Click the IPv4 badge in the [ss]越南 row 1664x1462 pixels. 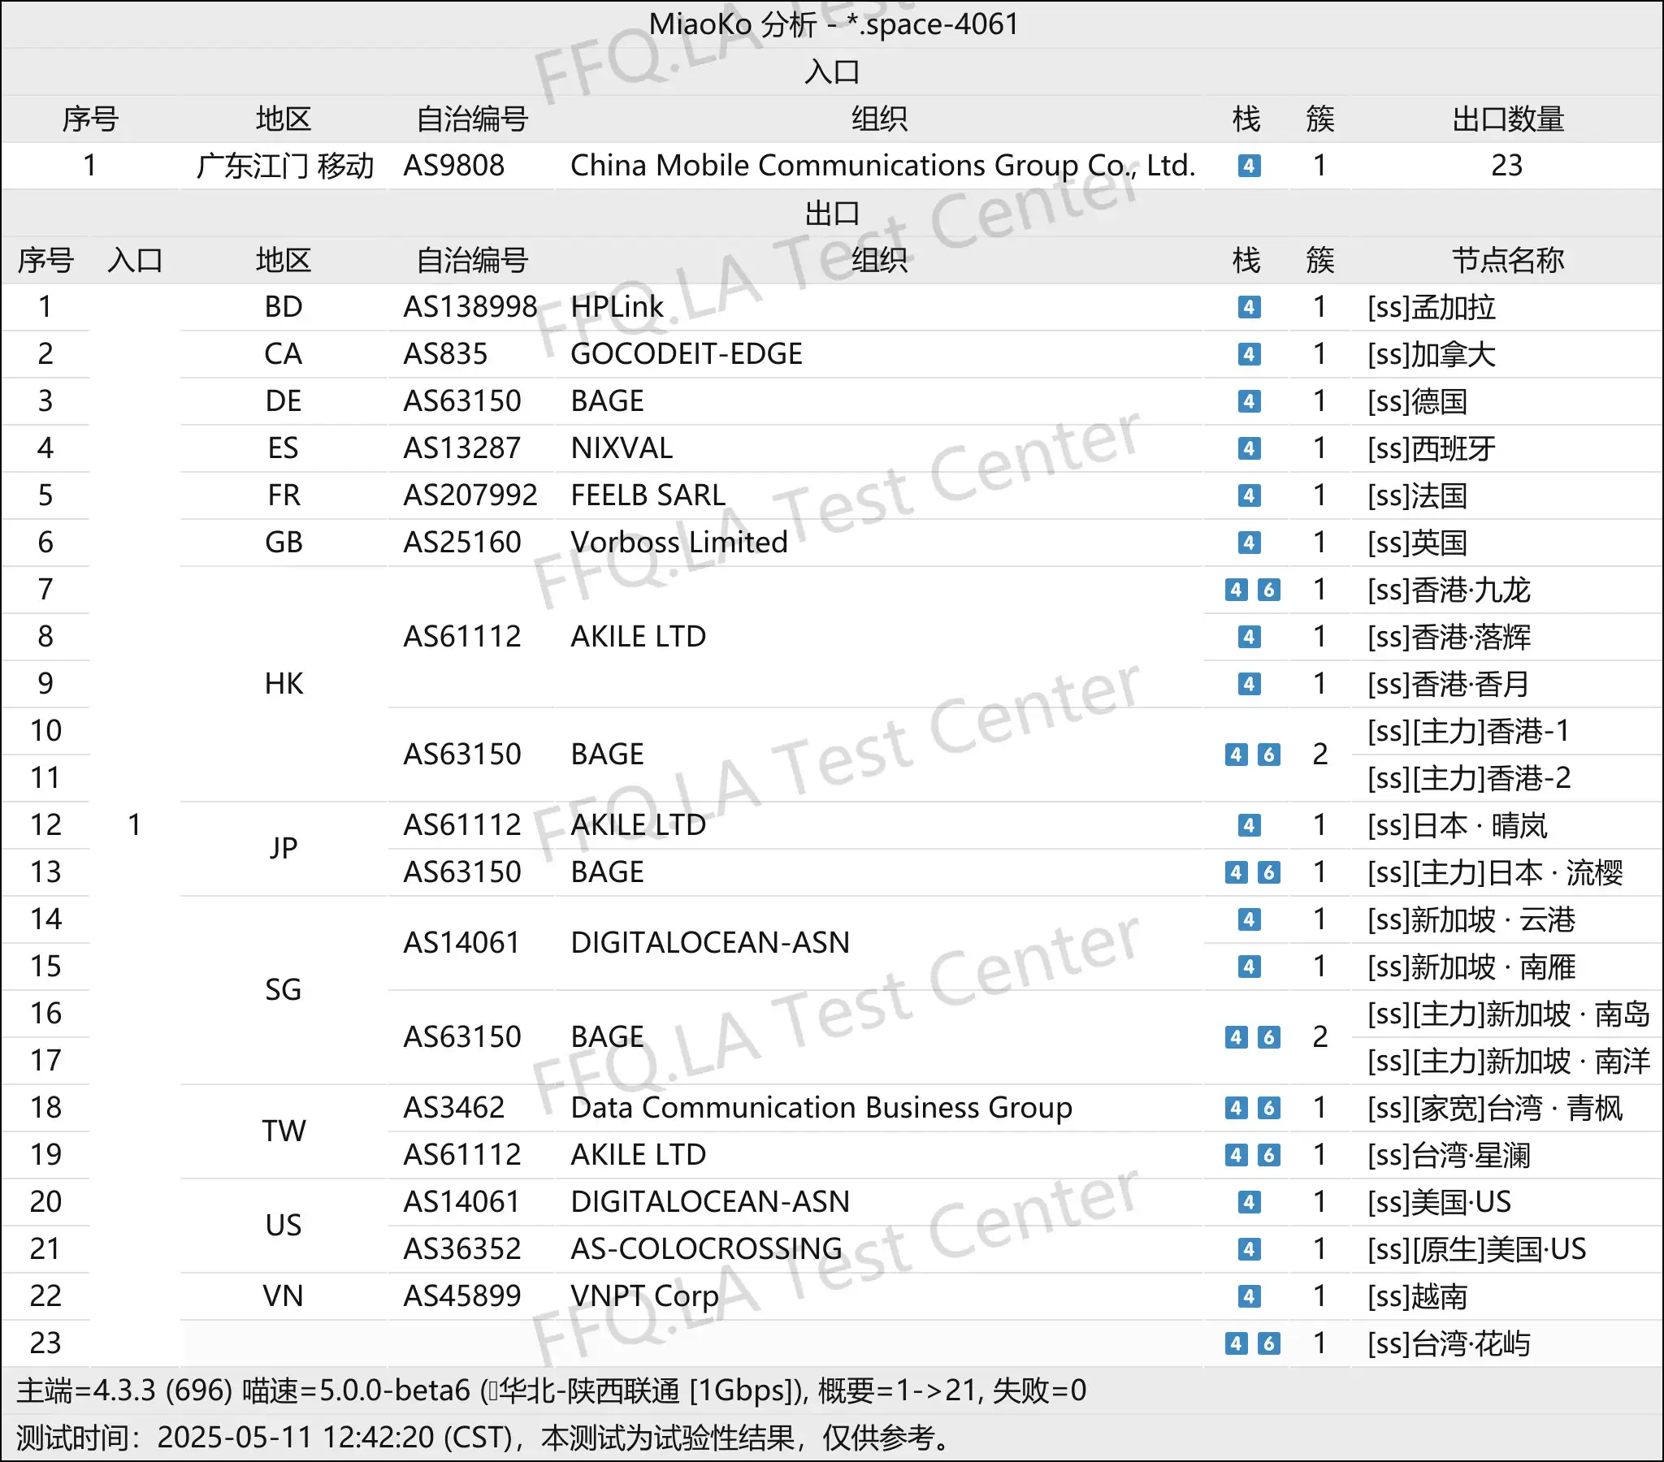[1249, 1297]
